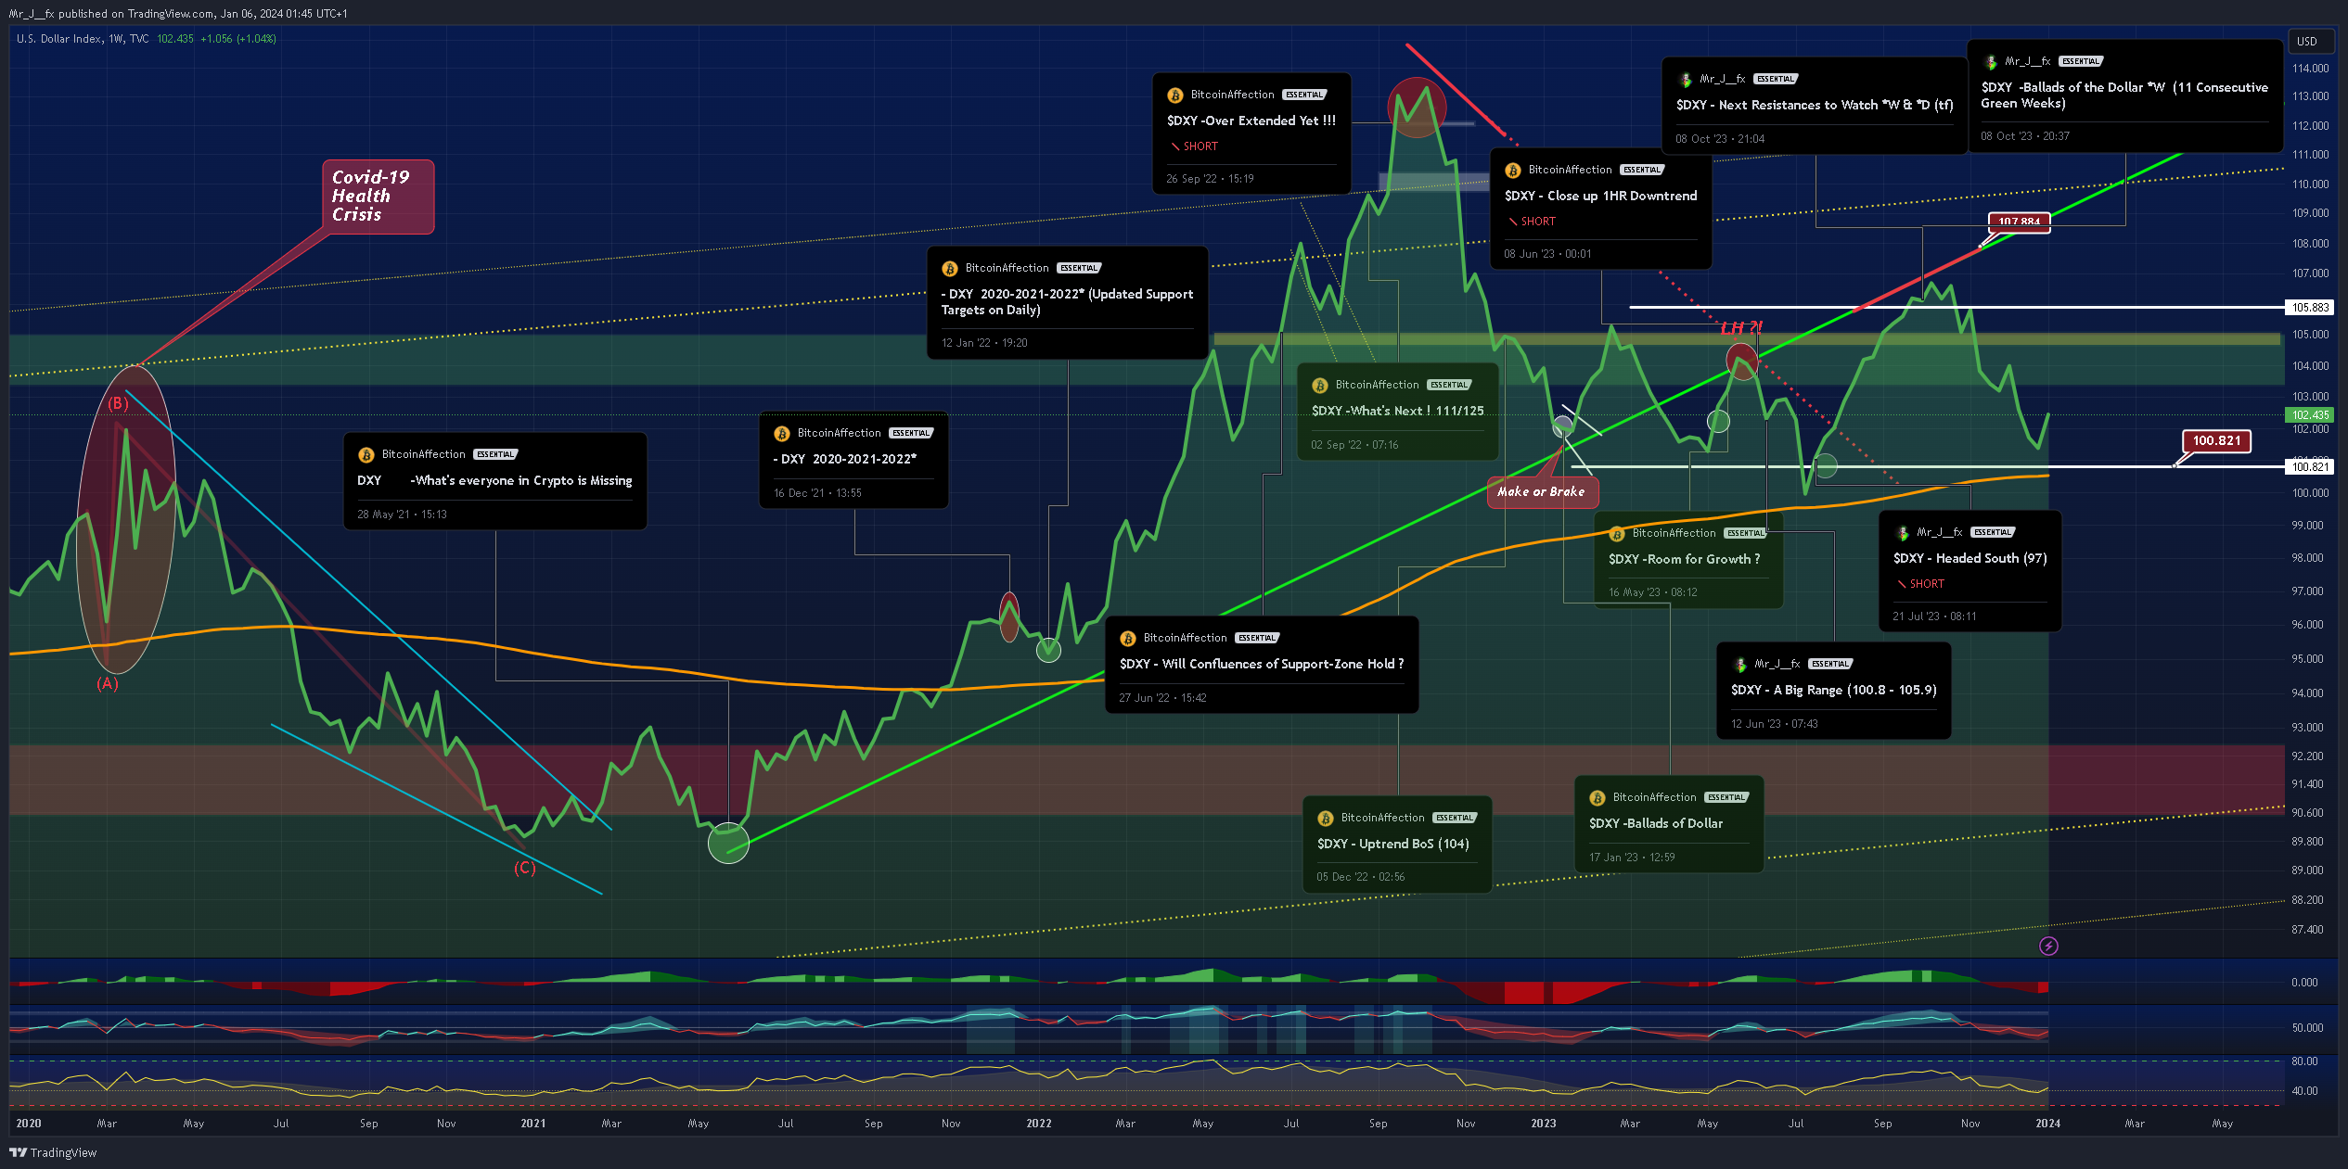Screen dimensions: 2348x1169
Task: Click the '2020' label on the time axis
Action: pyautogui.click(x=29, y=1124)
